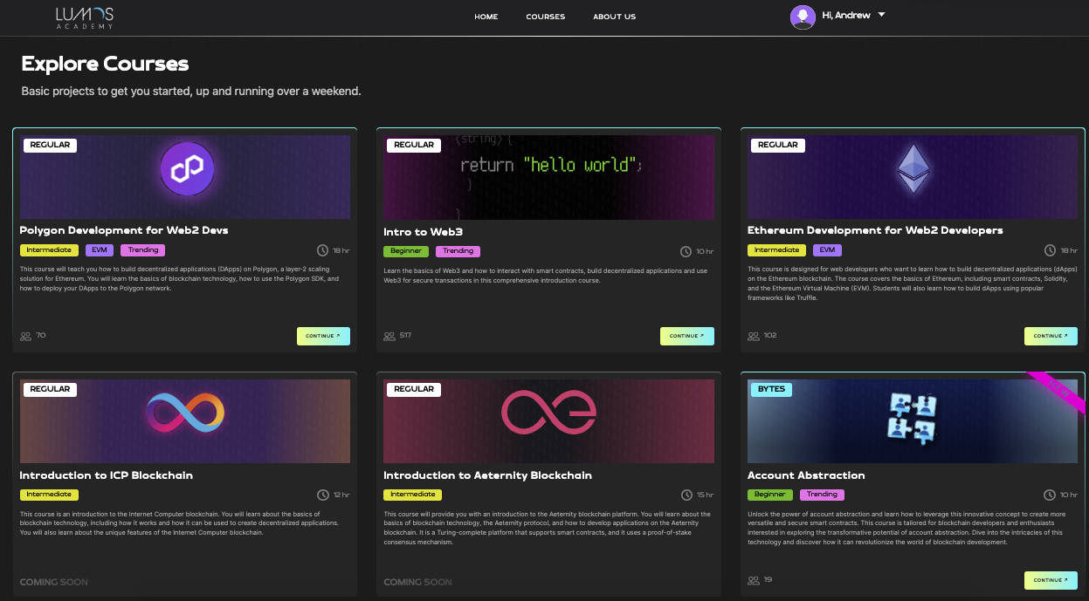Click the clock icon on Account Abstraction card
The height and width of the screenshot is (601, 1089).
(1051, 495)
